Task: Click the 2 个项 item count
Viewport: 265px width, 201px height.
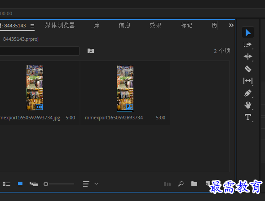Action: [x=222, y=51]
